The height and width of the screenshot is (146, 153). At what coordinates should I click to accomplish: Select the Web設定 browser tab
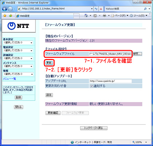click(x=44, y=16)
